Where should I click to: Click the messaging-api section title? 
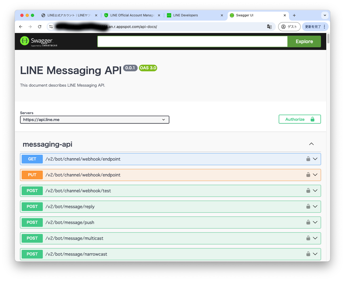tap(48, 144)
